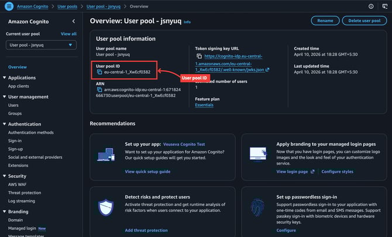The image size is (392, 237).
Task: Open Users in the sidebar
Action: click(13, 105)
